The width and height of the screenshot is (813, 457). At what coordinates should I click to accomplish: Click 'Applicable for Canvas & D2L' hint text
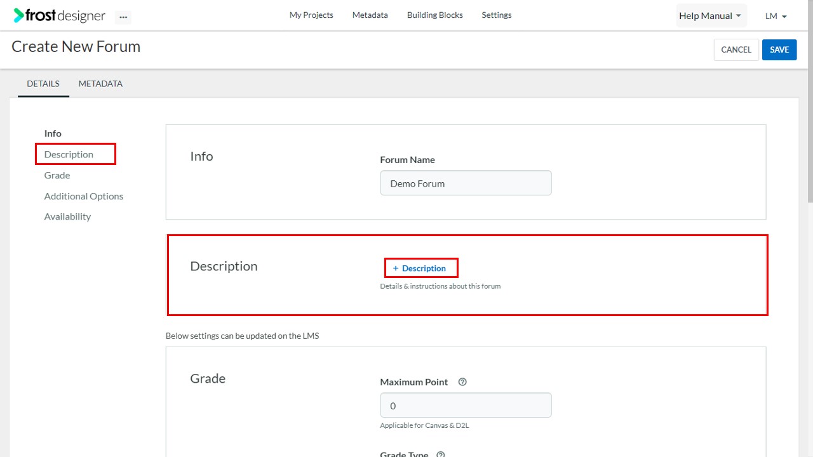(x=424, y=425)
